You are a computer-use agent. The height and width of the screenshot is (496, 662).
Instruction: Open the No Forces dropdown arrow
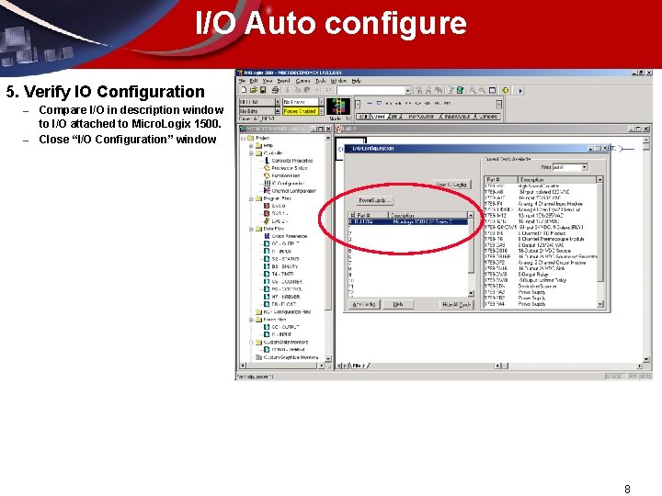(321, 102)
